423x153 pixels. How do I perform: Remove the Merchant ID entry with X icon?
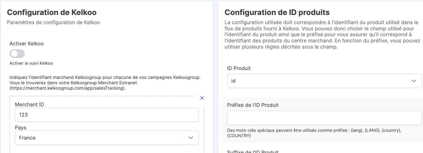[x=202, y=98]
